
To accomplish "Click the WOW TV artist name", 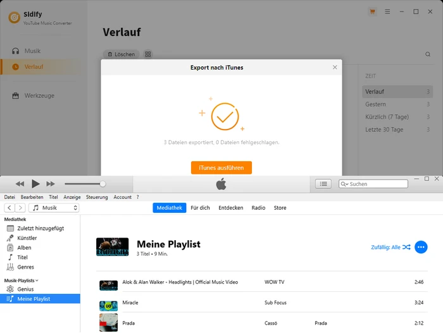I will pos(274,282).
